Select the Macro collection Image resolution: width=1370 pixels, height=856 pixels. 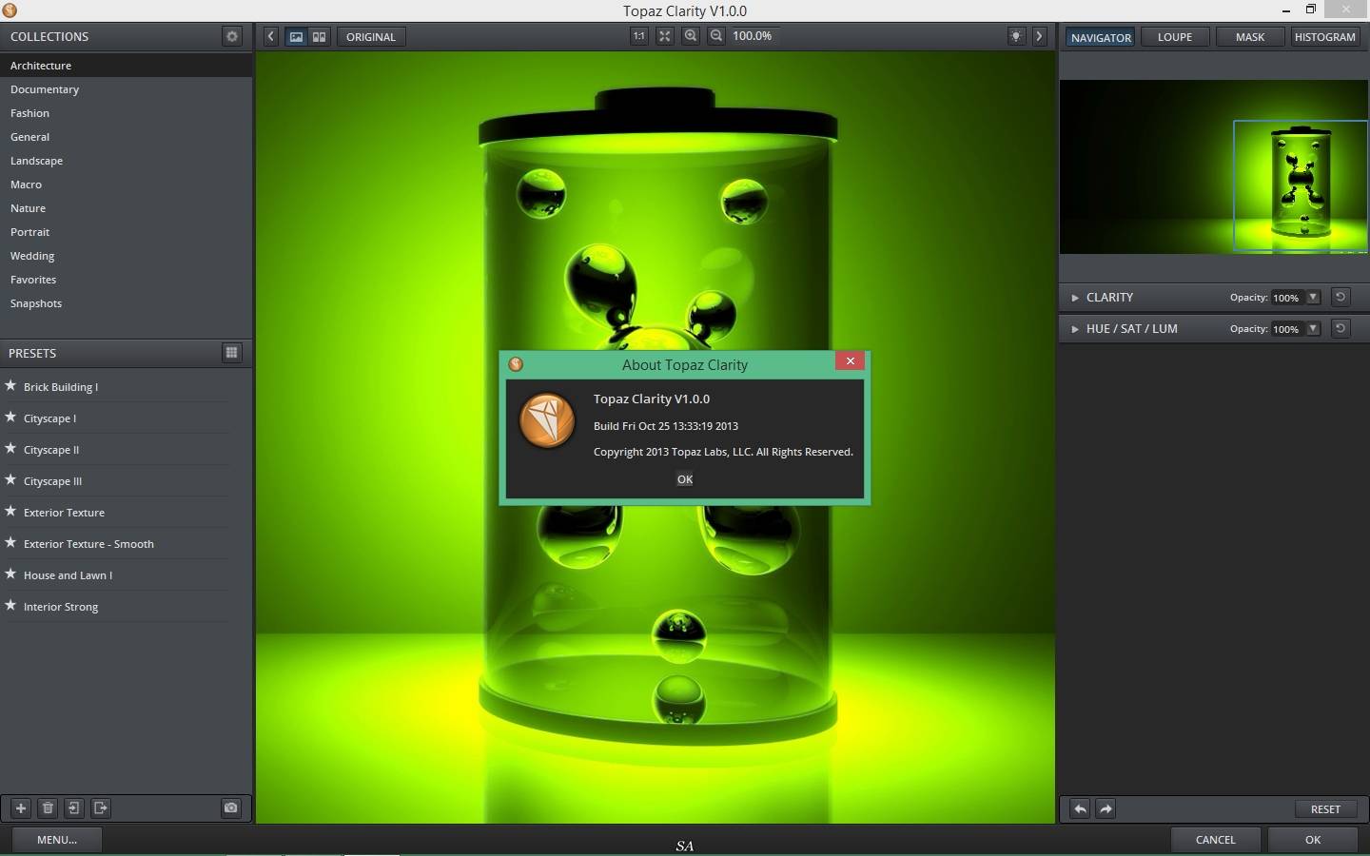126,185
